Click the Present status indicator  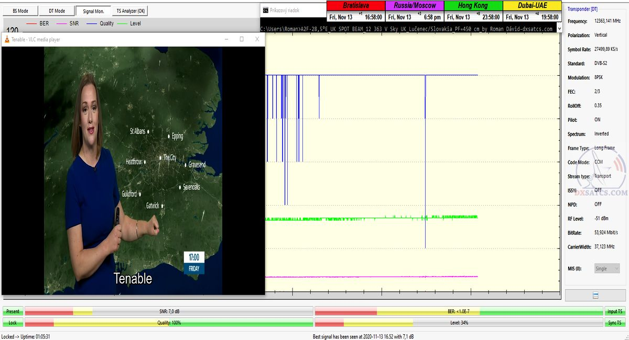pyautogui.click(x=13, y=311)
